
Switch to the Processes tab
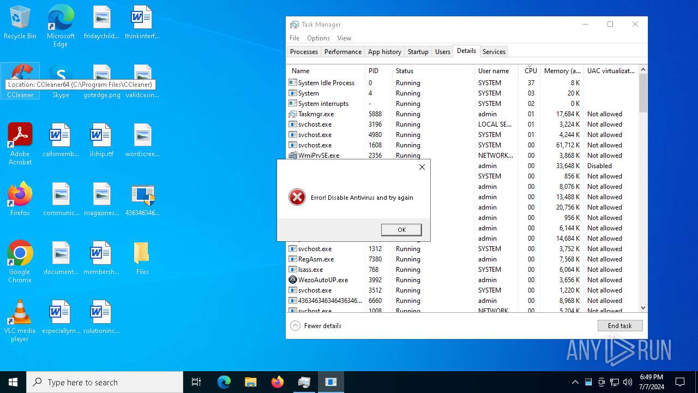tap(304, 52)
